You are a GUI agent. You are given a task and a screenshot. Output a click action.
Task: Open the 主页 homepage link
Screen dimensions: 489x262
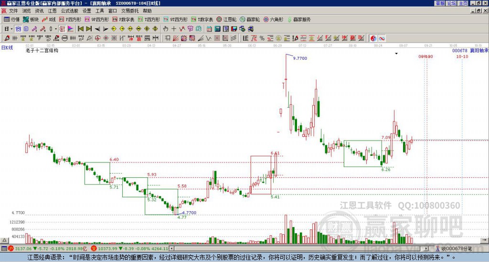tap(463, 3)
